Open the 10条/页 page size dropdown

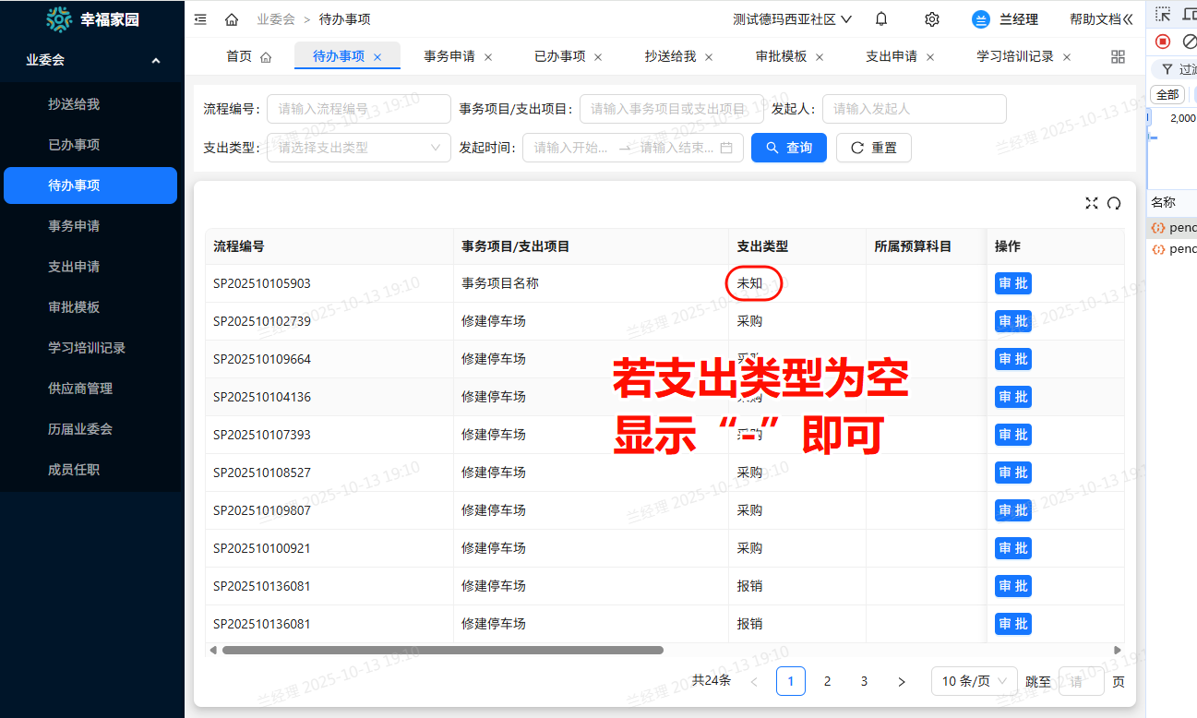click(974, 681)
